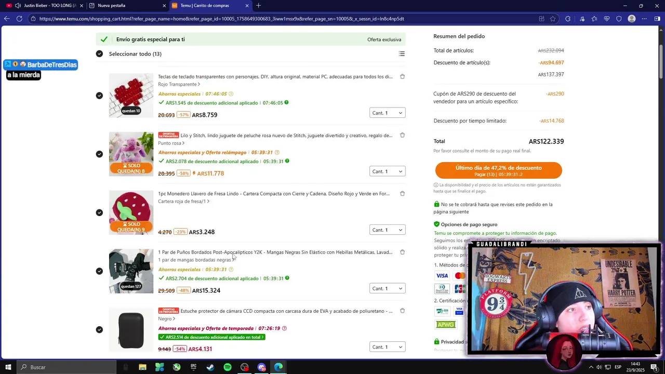Open the Lilo y Stitch plush product title
This screenshot has height=374, width=665.
[286, 136]
